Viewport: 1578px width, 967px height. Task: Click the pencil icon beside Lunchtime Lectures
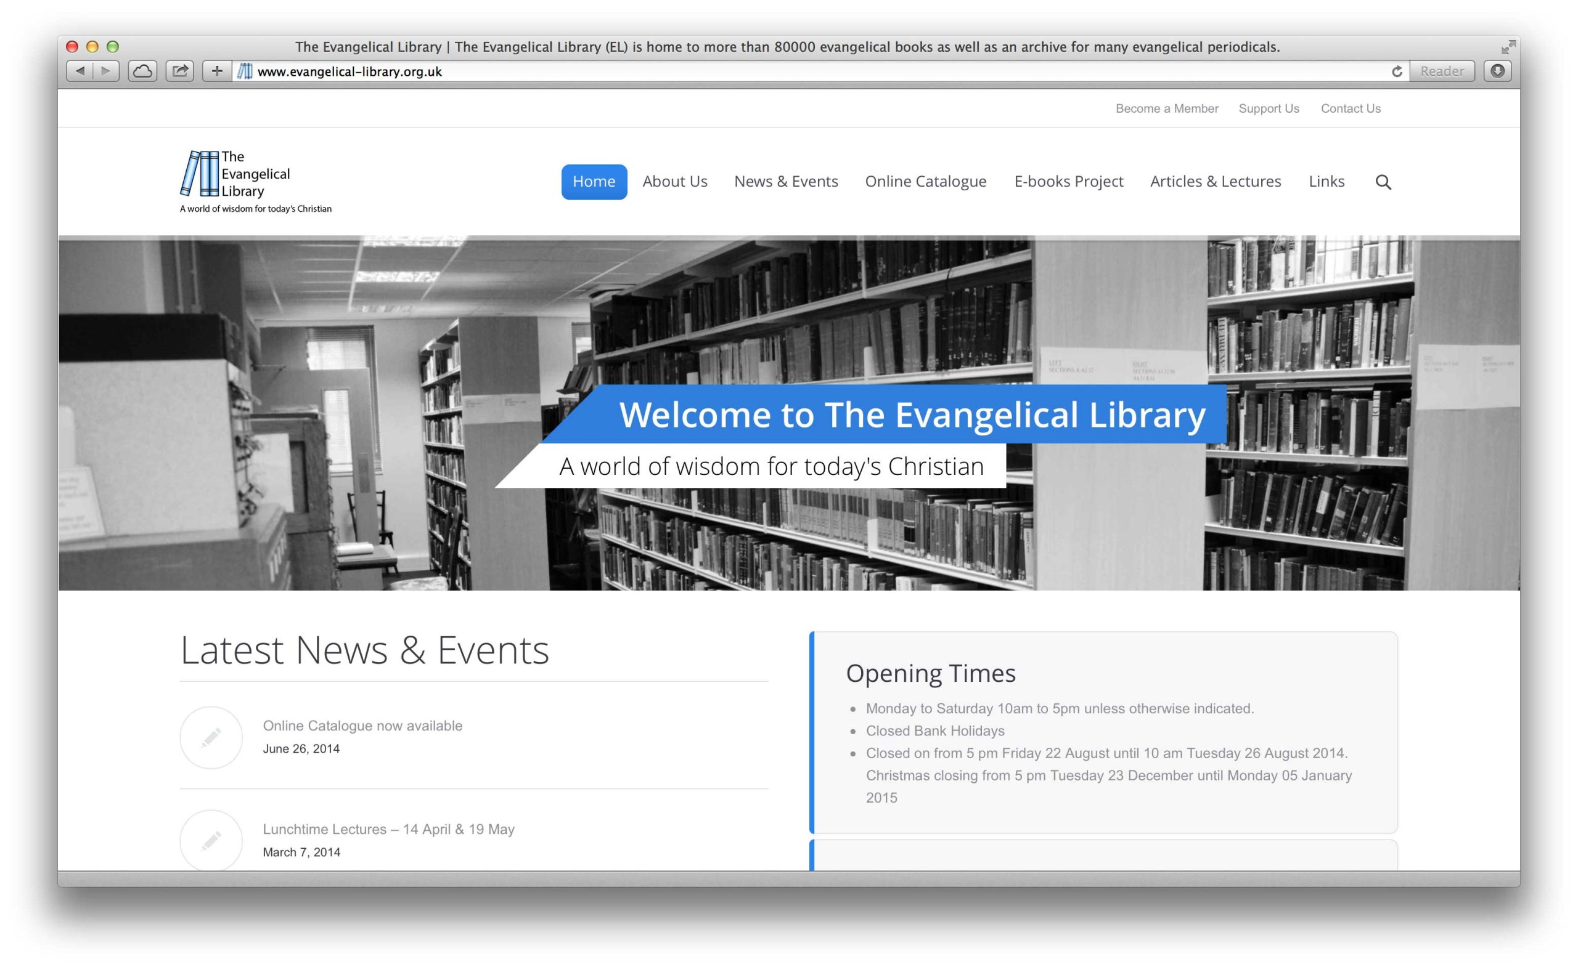pyautogui.click(x=211, y=840)
